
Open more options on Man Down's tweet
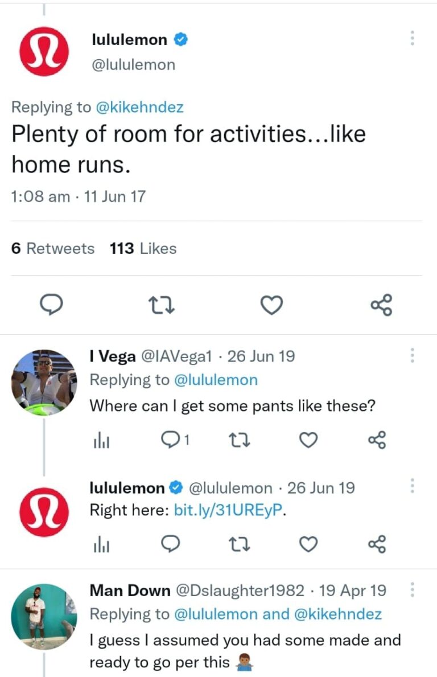tap(413, 590)
